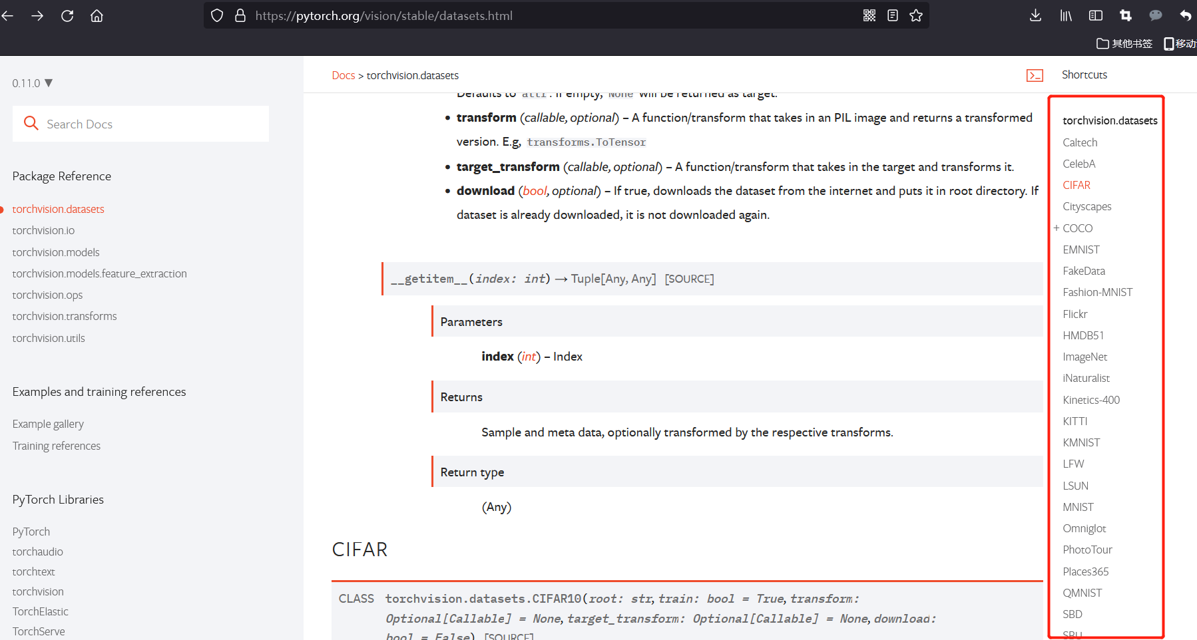Open torchvision.io reference

43,230
